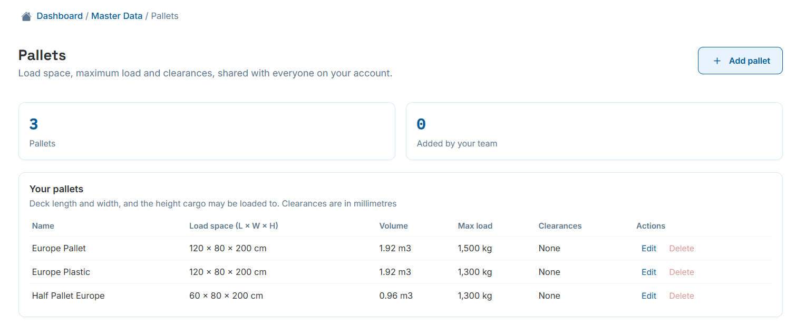Viewport: 796px width, 325px height.
Task: Click the Volume column header
Action: pyautogui.click(x=394, y=225)
